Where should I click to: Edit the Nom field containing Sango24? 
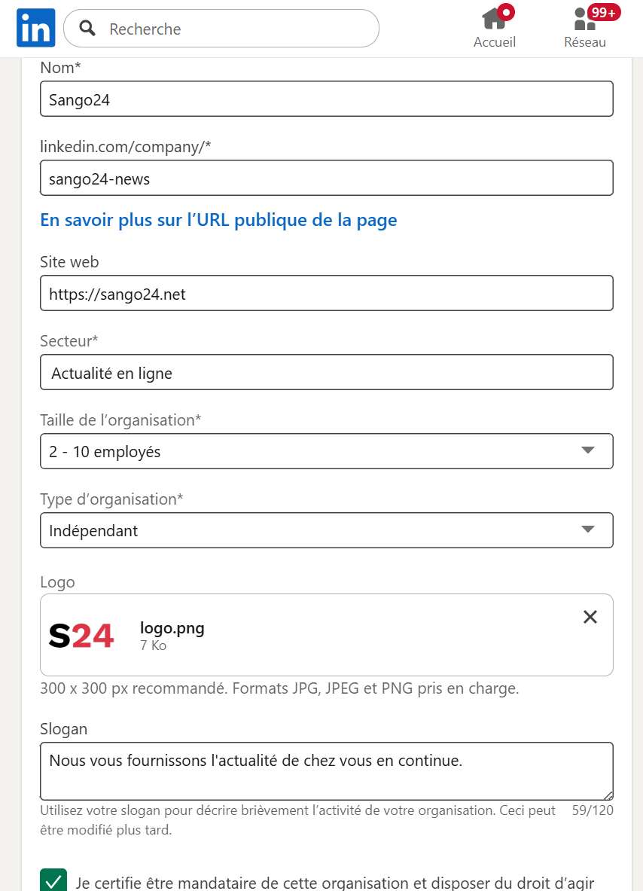326,98
